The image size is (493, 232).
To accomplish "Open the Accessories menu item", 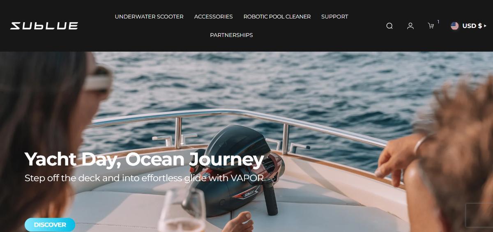I will click(x=213, y=17).
